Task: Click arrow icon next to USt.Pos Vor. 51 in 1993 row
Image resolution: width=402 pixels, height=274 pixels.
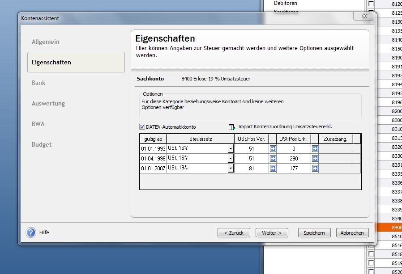Action: coord(273,149)
